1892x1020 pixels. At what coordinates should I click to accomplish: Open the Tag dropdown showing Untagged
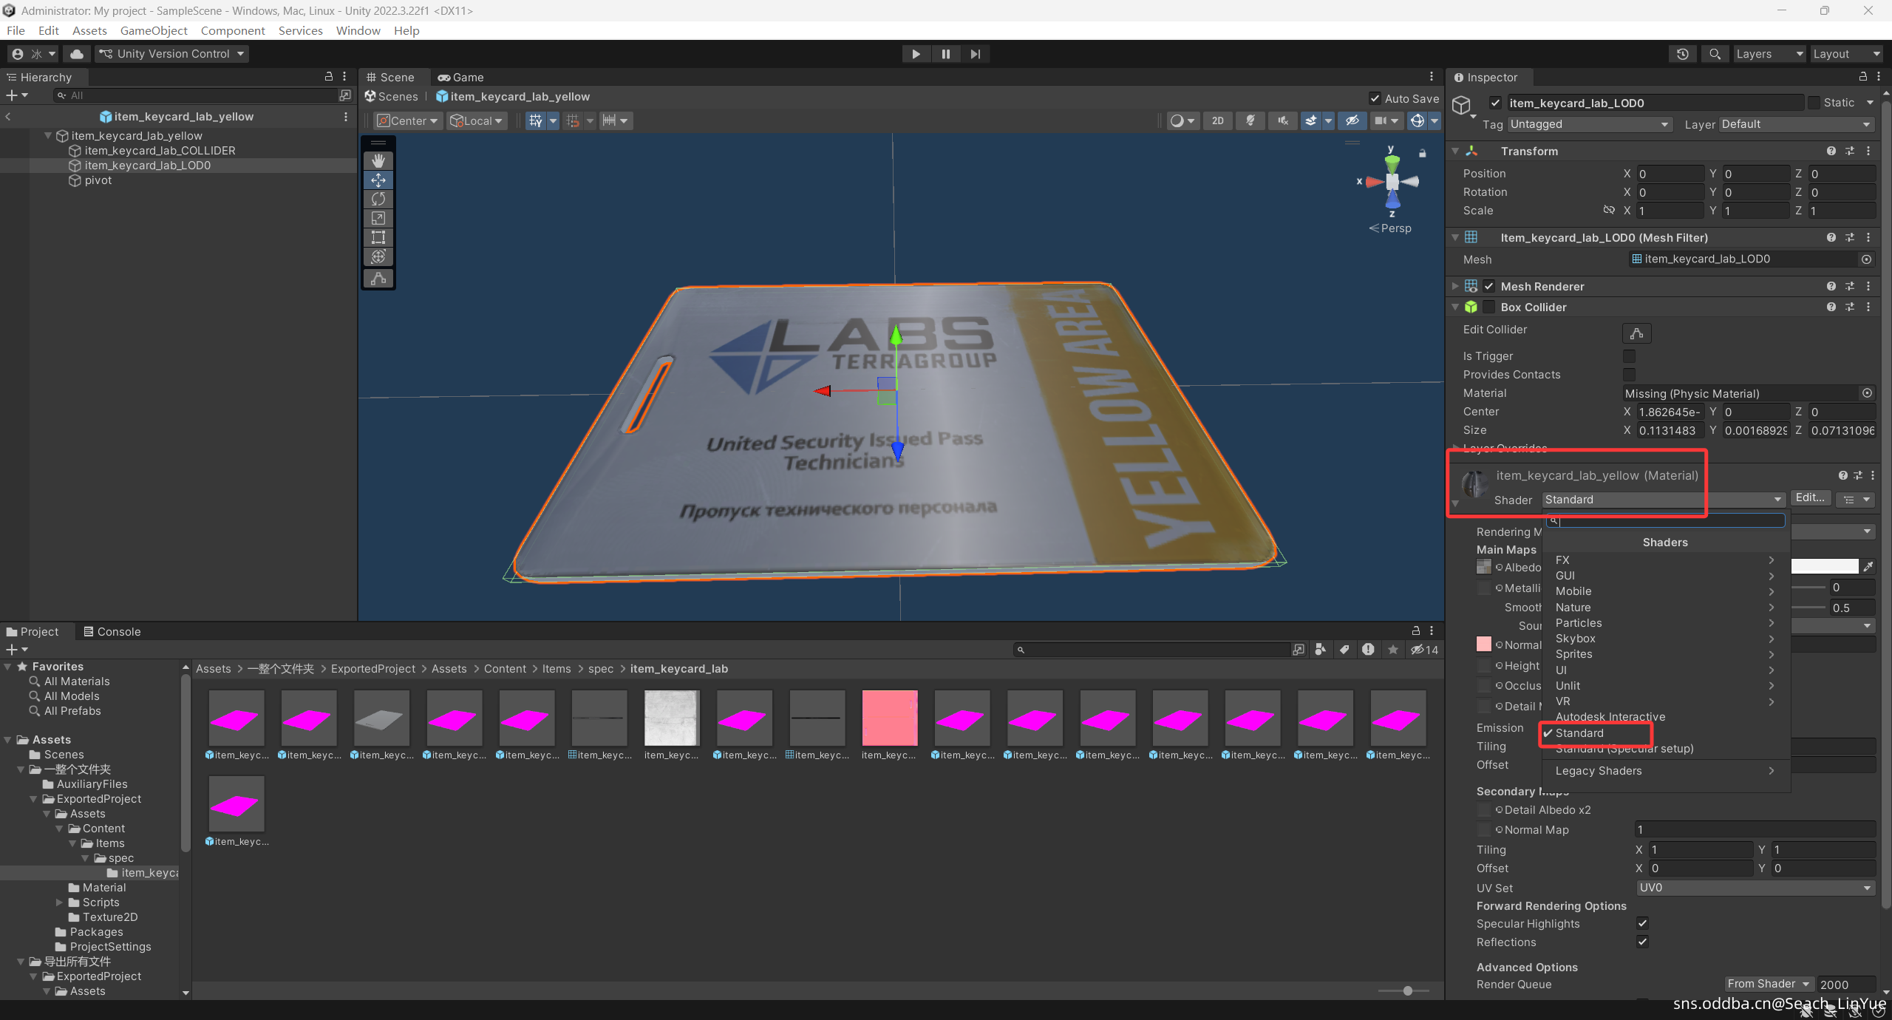pyautogui.click(x=1589, y=124)
